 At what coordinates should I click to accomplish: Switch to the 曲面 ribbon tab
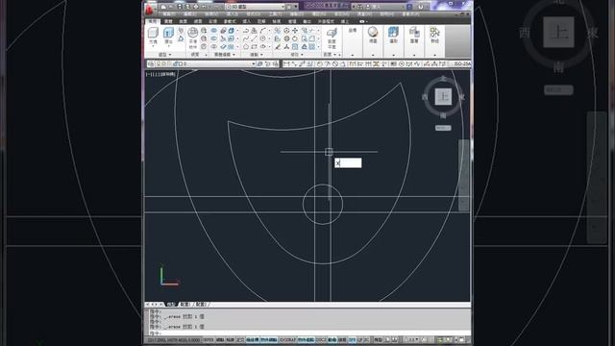[x=184, y=21]
